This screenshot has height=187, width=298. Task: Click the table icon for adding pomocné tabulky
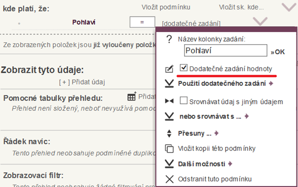tap(132, 96)
